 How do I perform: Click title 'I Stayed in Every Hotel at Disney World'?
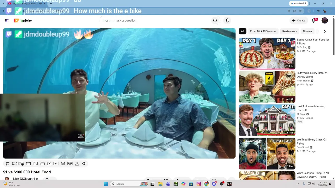[312, 75]
